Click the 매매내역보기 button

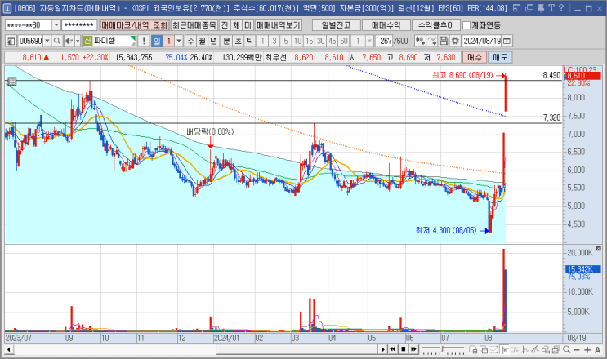coord(278,25)
